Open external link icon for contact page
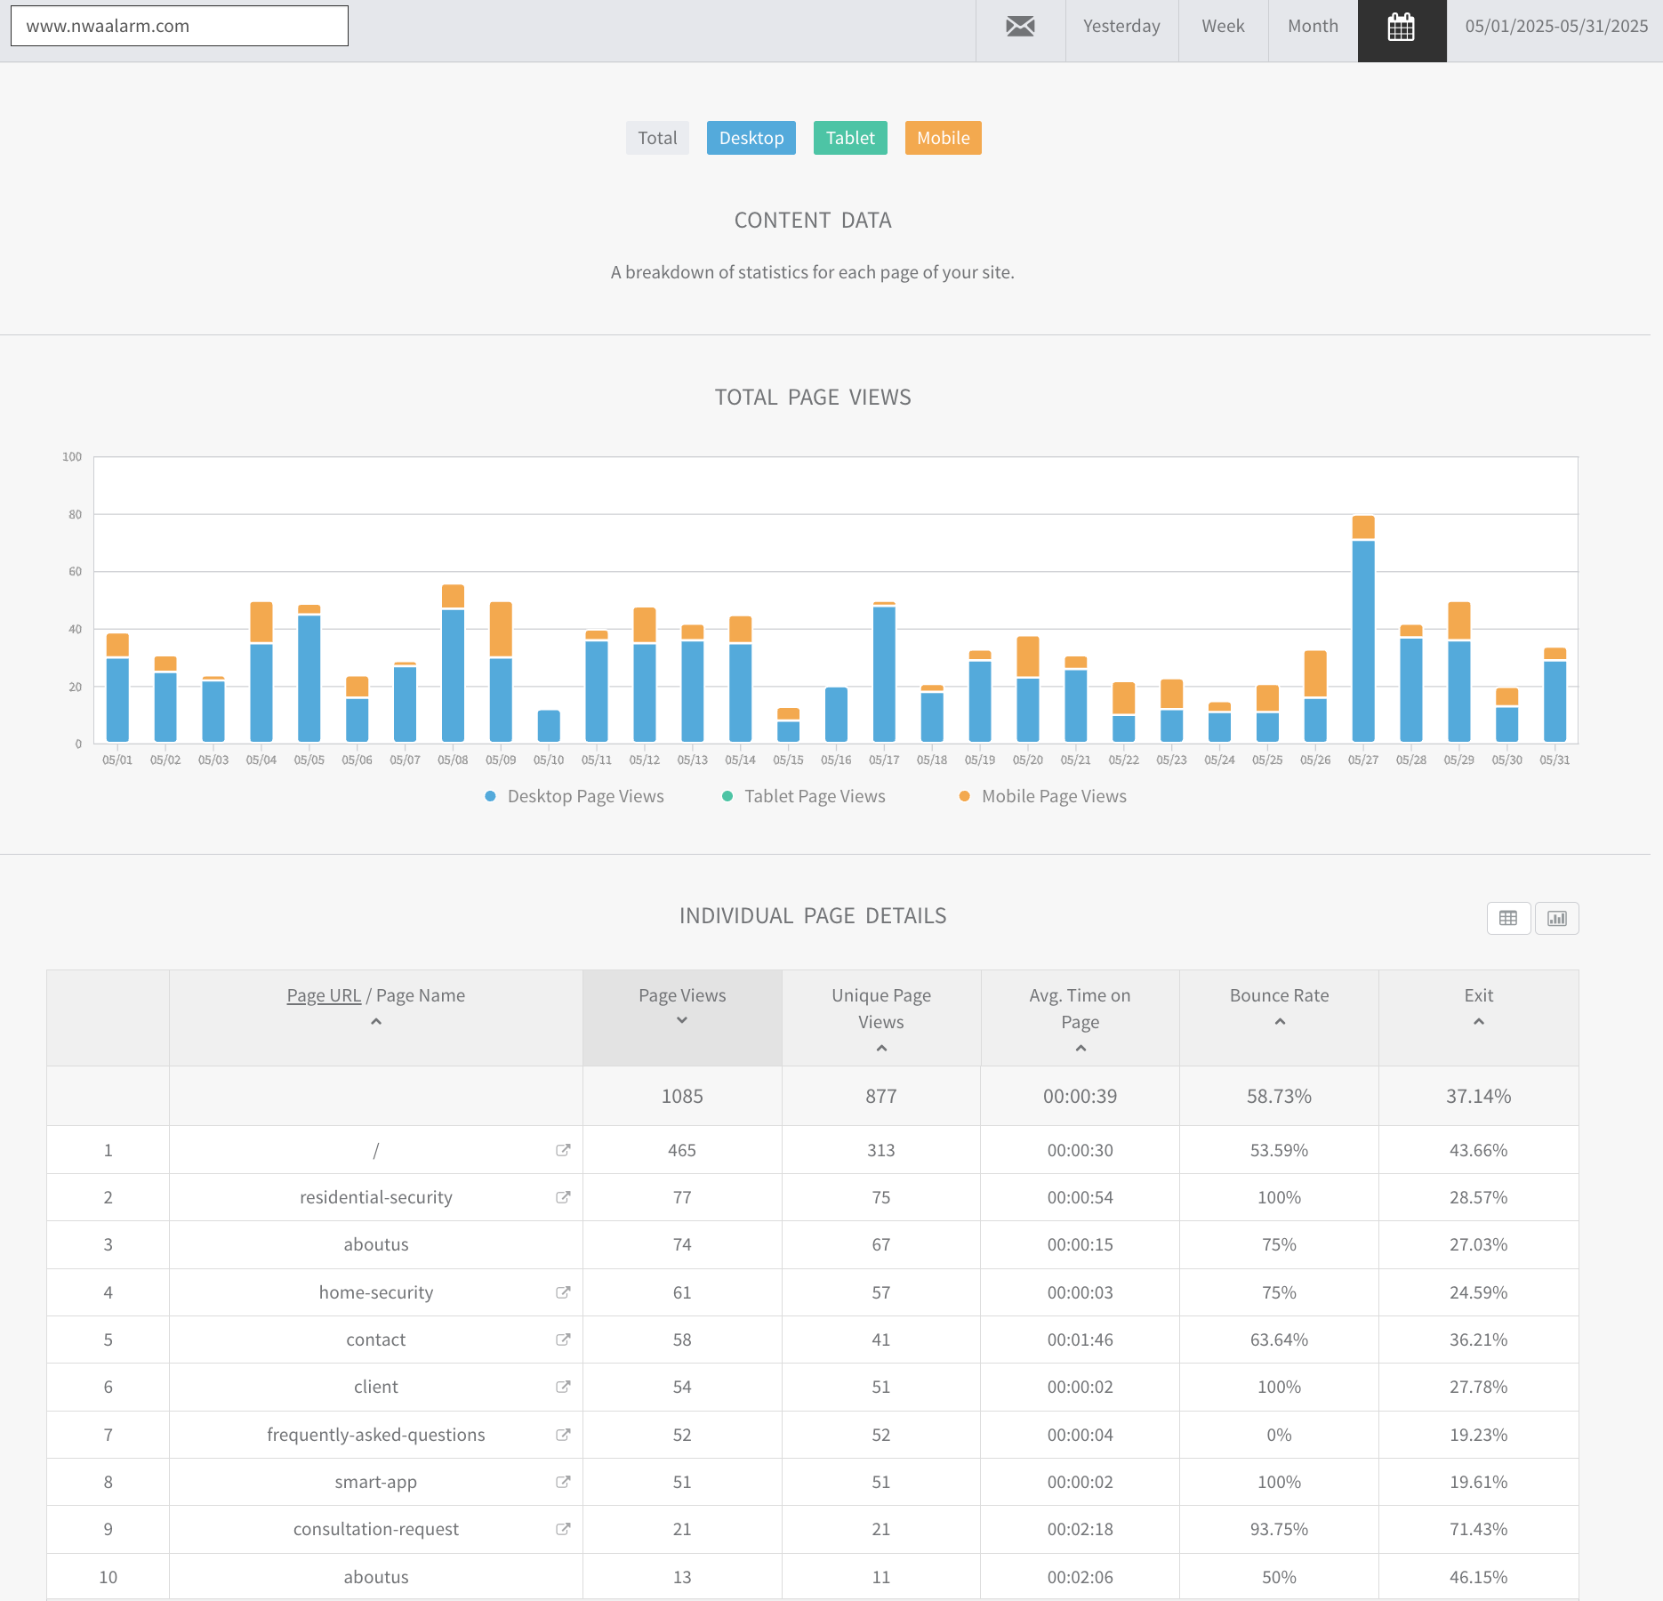The height and width of the screenshot is (1601, 1663). pyautogui.click(x=563, y=1340)
